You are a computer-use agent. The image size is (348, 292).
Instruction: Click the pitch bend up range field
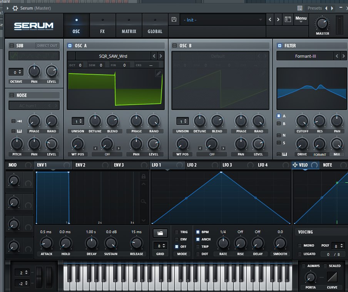pos(22,272)
